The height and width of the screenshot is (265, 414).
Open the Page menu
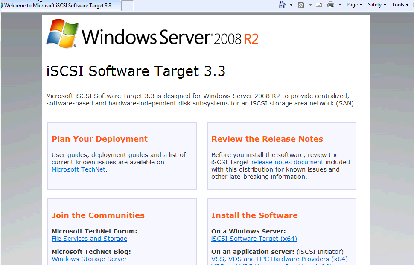354,5
